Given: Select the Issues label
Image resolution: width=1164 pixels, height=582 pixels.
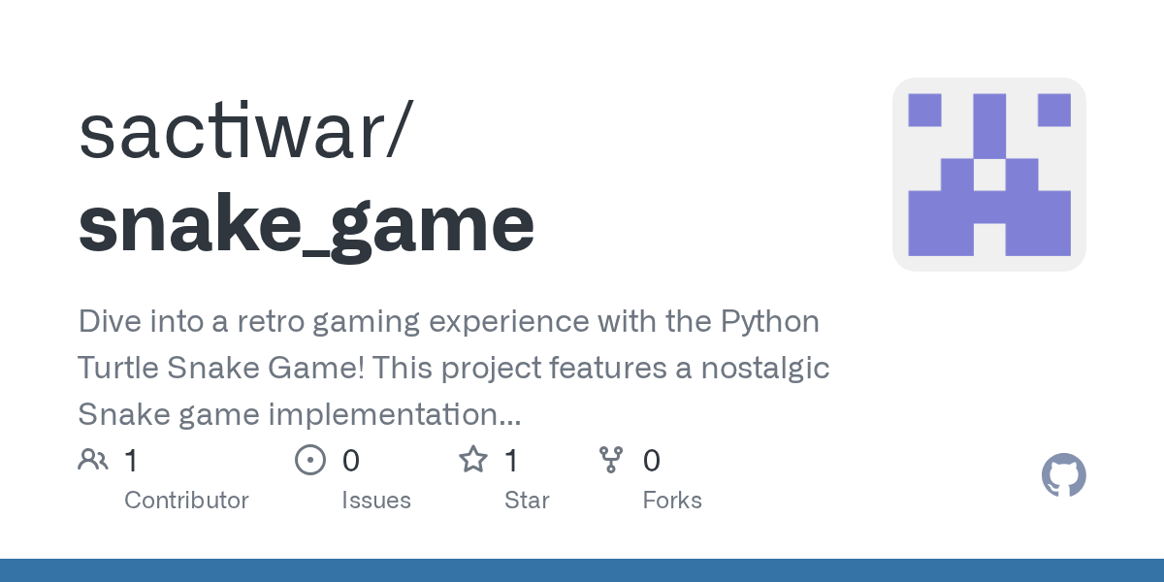Looking at the screenshot, I should [x=376, y=501].
